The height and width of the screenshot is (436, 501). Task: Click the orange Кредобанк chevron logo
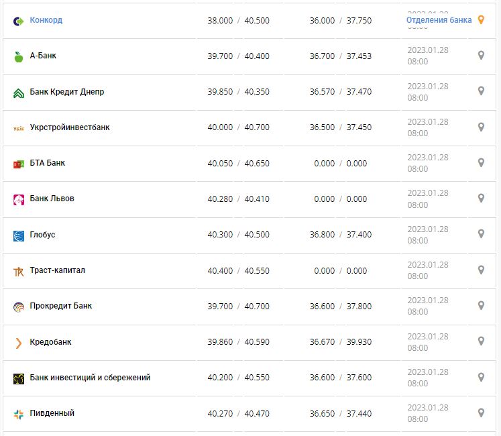pyautogui.click(x=18, y=343)
